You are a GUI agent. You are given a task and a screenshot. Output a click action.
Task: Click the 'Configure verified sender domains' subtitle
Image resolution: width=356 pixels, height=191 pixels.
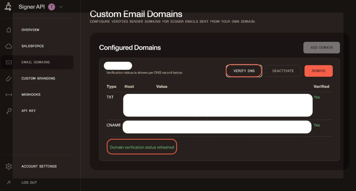pos(173,22)
